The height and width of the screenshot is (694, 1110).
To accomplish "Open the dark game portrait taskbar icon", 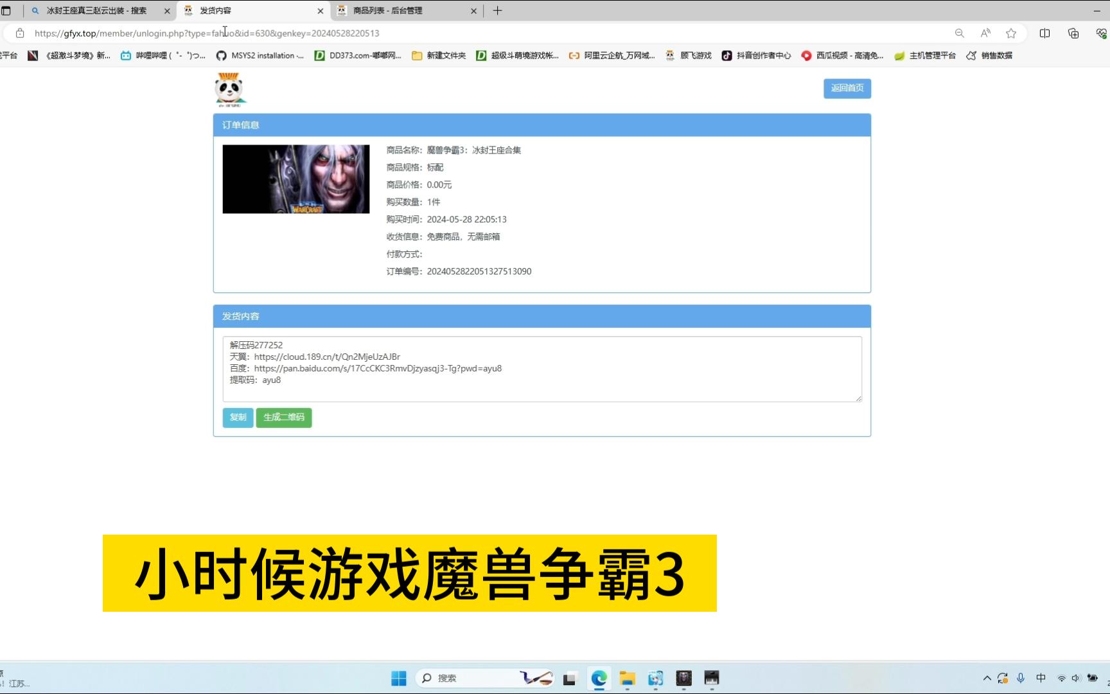I will (x=683, y=679).
